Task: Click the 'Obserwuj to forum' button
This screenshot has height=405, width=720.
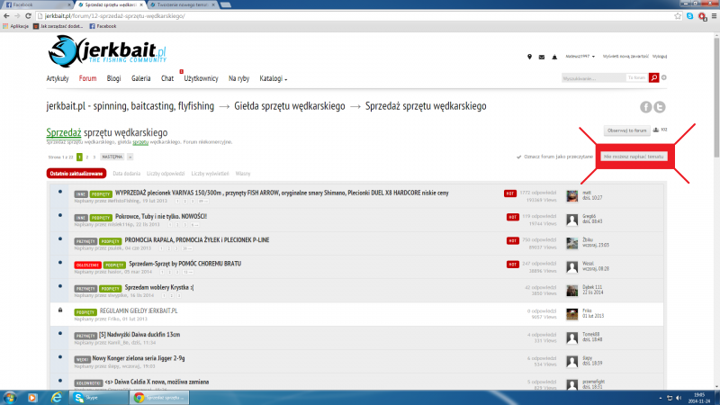Action: [627, 130]
